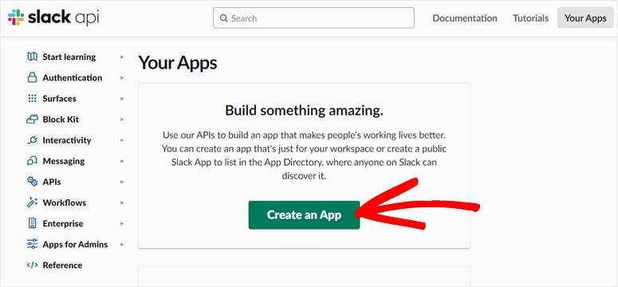Expand the Authentication section arrow
The image size is (618, 287).
(x=122, y=78)
